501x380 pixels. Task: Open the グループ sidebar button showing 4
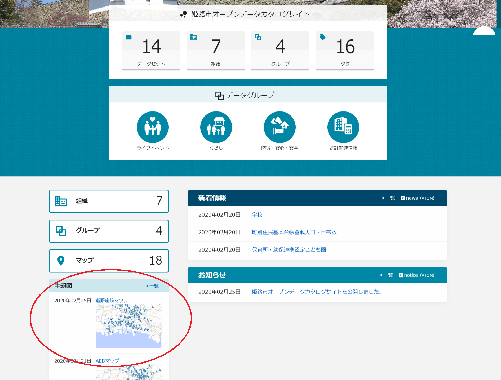109,231
